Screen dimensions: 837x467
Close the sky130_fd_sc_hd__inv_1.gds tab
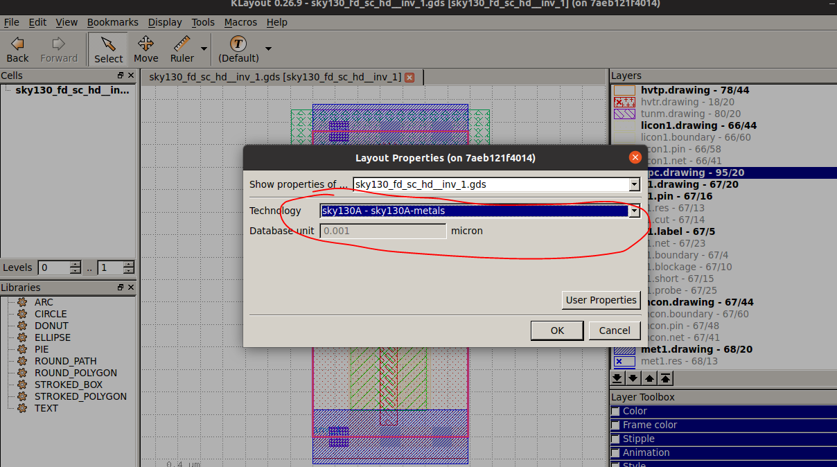point(409,77)
